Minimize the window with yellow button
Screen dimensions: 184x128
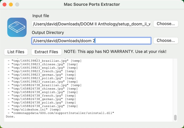[x=11, y=4]
